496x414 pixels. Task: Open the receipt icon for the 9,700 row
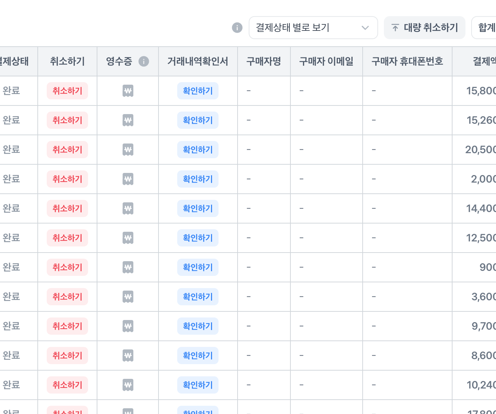(x=128, y=326)
